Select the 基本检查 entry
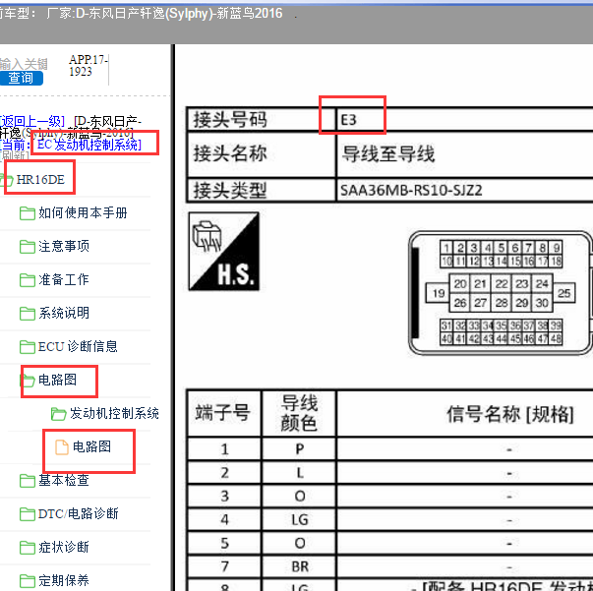The width and height of the screenshot is (593, 591). coord(64,480)
